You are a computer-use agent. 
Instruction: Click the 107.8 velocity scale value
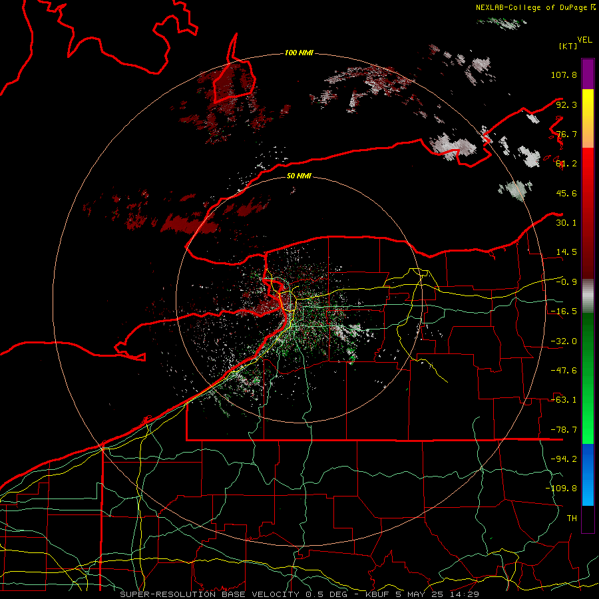564,75
